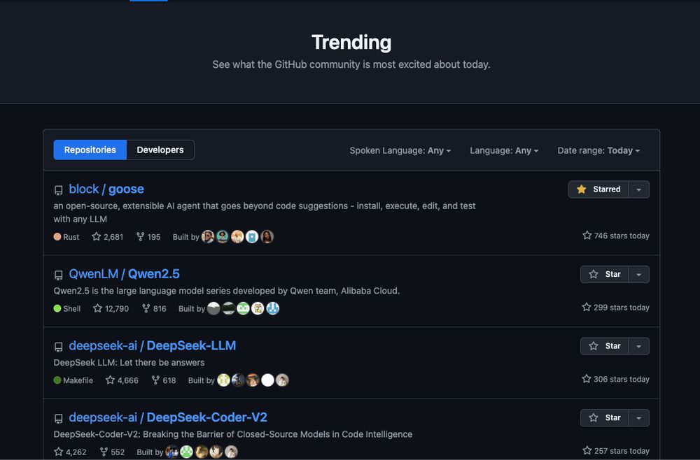The height and width of the screenshot is (460, 700).
Task: Click the fifth contributor avatar for goose
Action: (267, 237)
